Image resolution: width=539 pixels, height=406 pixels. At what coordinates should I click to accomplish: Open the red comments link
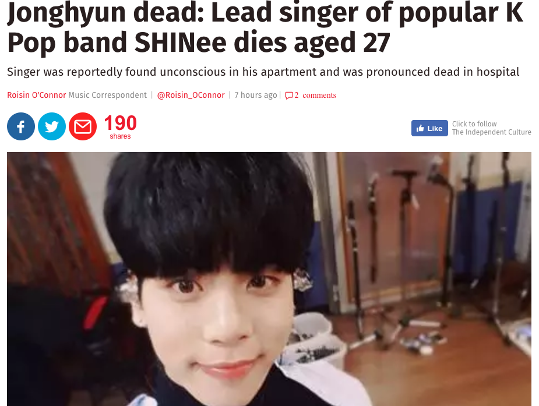pyautogui.click(x=319, y=95)
